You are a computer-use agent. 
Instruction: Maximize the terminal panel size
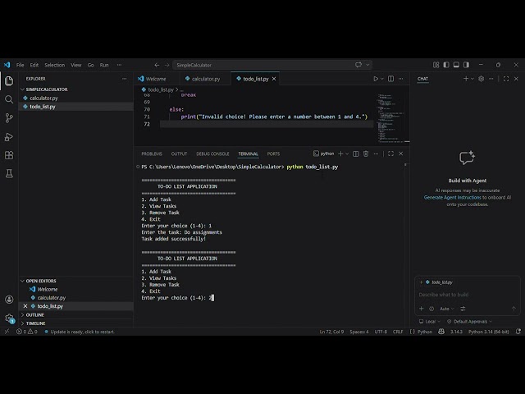coord(390,153)
